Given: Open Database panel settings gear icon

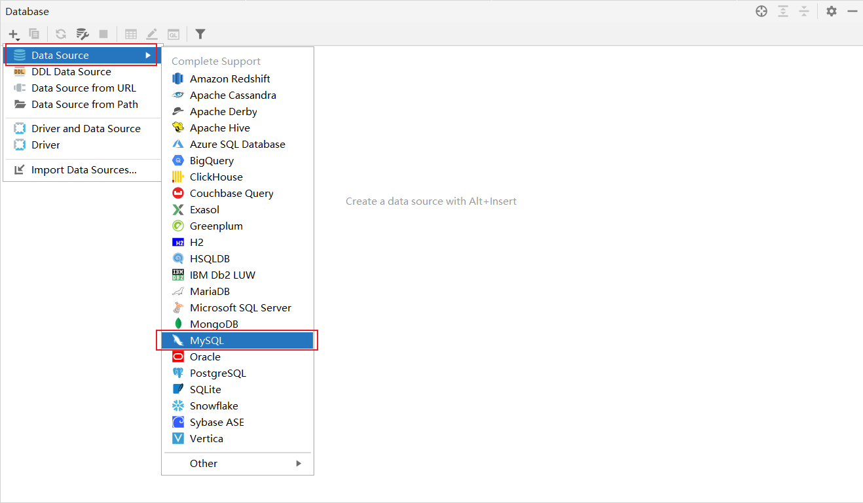Looking at the screenshot, I should tap(831, 11).
